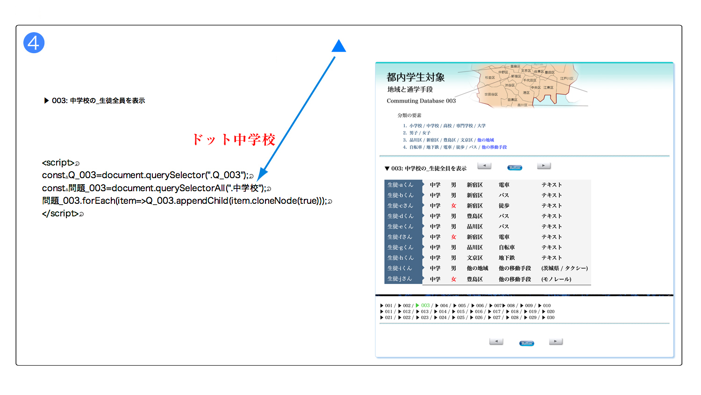The image size is (701, 395).
Task: Open item ▶ 007 in the number list
Action: (495, 306)
